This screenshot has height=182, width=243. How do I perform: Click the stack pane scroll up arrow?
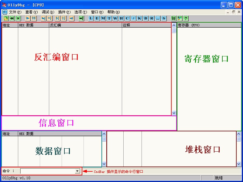coord(239,134)
